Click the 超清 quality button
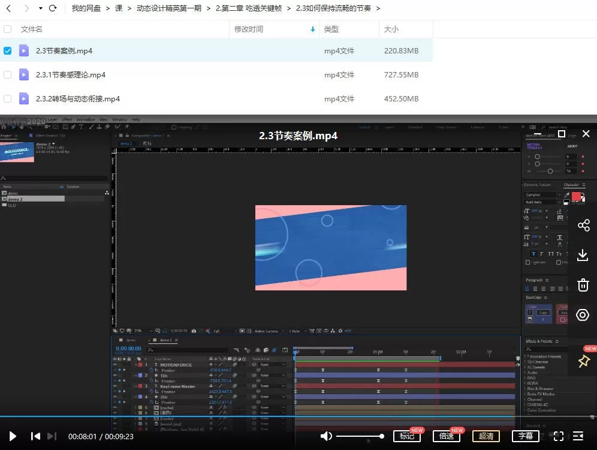The height and width of the screenshot is (450, 597). click(x=486, y=436)
